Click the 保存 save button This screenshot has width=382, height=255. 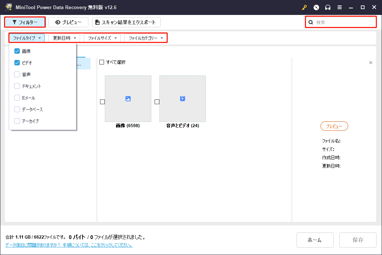[x=358, y=240]
